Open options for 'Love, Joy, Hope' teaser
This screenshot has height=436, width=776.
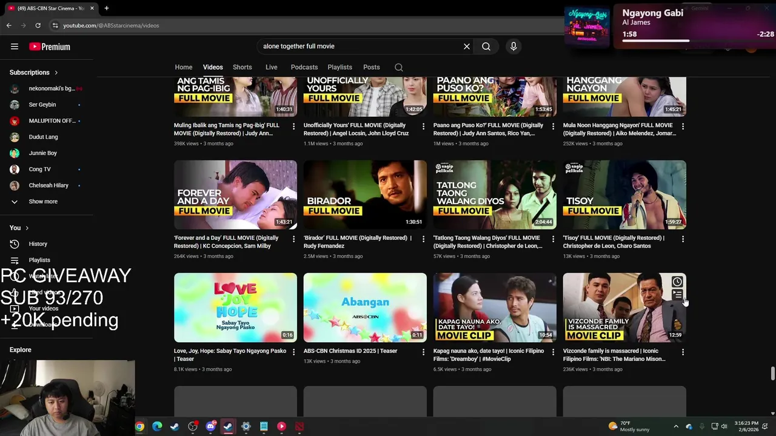(293, 352)
